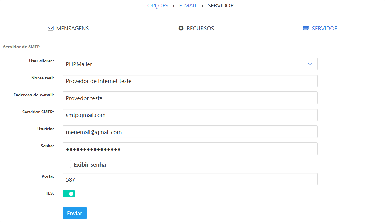Navigate to E-mail breadcrumb link

coord(188,6)
